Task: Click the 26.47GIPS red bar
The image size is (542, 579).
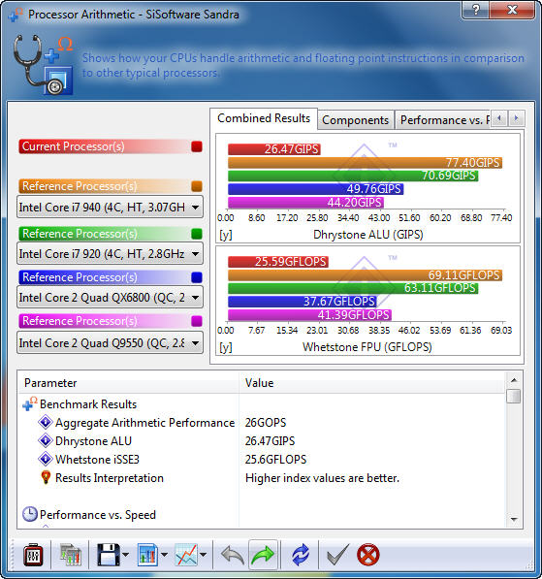Action: point(274,149)
